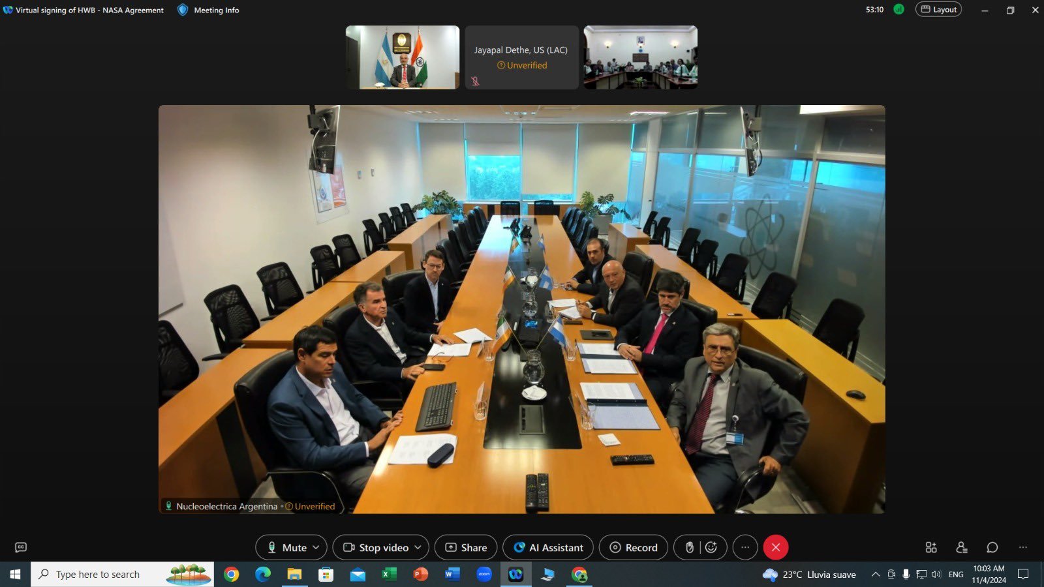Click the Share button
The height and width of the screenshot is (587, 1044).
[x=466, y=547]
